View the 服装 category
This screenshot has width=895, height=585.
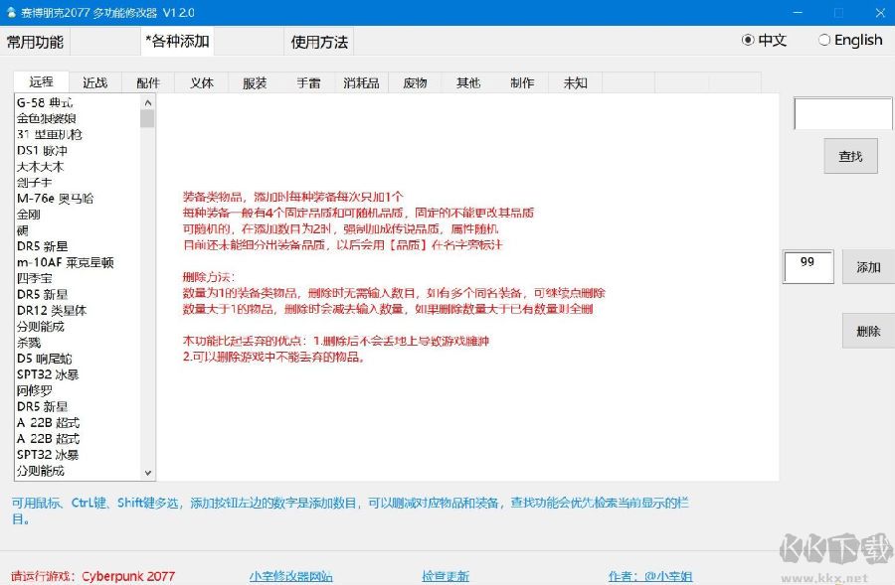coord(255,82)
